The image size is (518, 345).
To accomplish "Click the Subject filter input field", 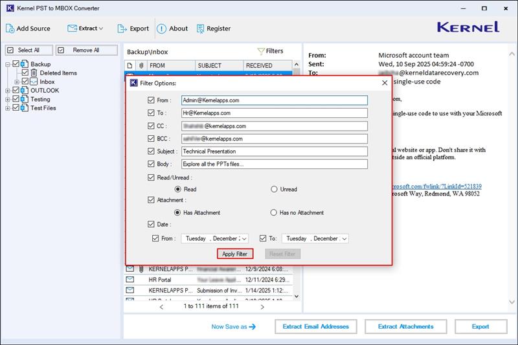I will (x=275, y=151).
